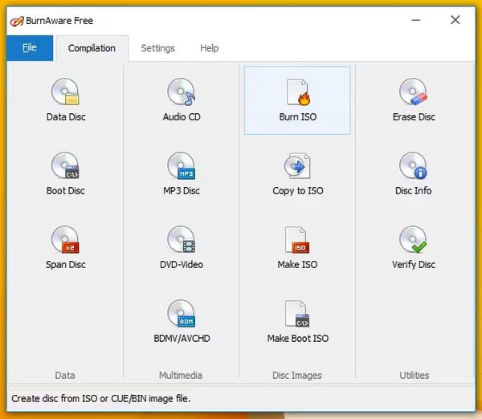Show the Disc Info utility
Screen dimensions: 482x419
414,173
